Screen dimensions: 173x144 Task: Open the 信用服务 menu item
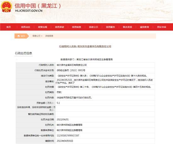110,27
